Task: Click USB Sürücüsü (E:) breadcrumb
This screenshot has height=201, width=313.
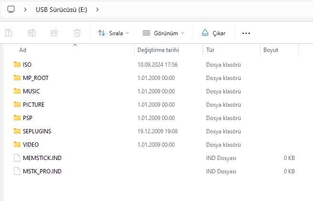Action: click(62, 10)
